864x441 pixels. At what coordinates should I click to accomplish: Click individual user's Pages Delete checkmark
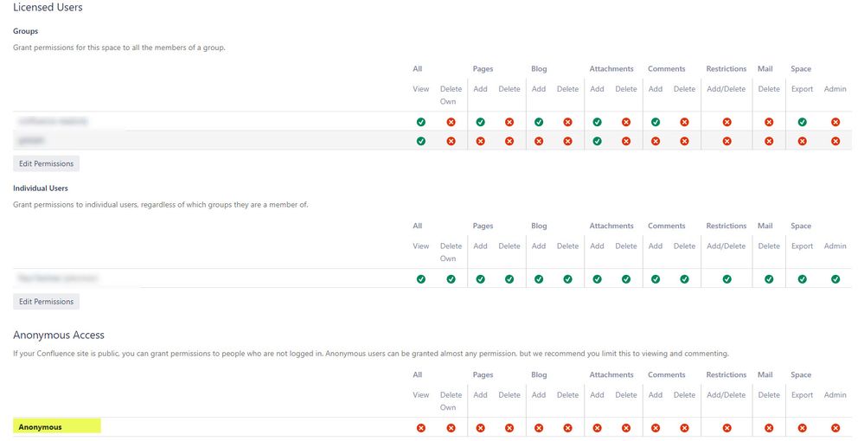point(509,279)
